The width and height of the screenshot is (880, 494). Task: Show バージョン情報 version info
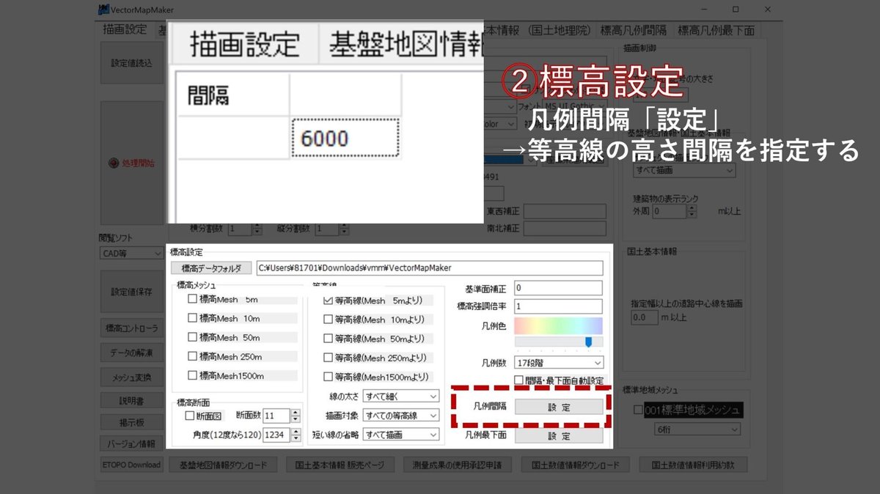[131, 443]
